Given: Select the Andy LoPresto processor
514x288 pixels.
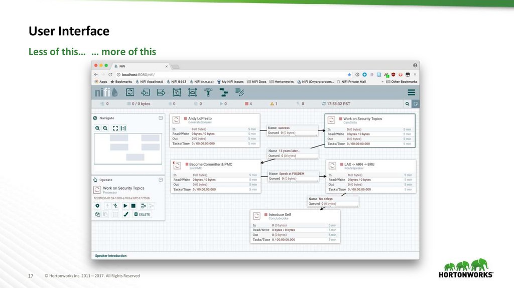Looking at the screenshot, I should pos(215,130).
